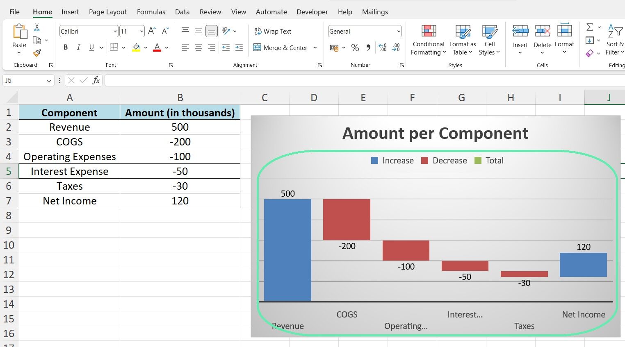This screenshot has height=347, width=625.
Task: Toggle Bottom Align icon
Action: [212, 31]
